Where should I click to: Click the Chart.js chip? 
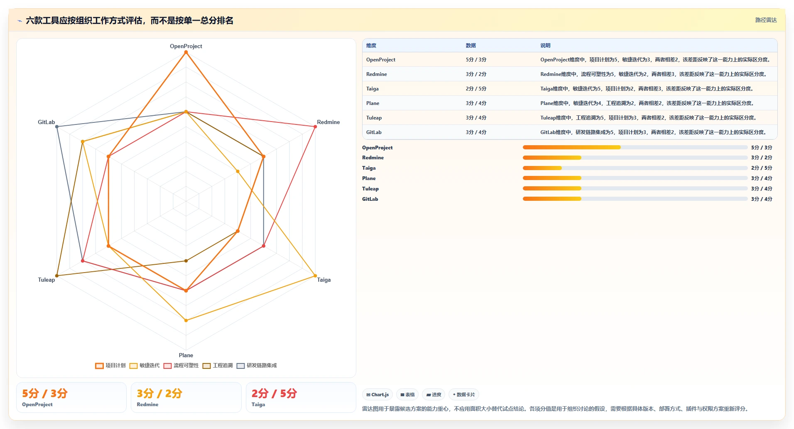pos(377,395)
